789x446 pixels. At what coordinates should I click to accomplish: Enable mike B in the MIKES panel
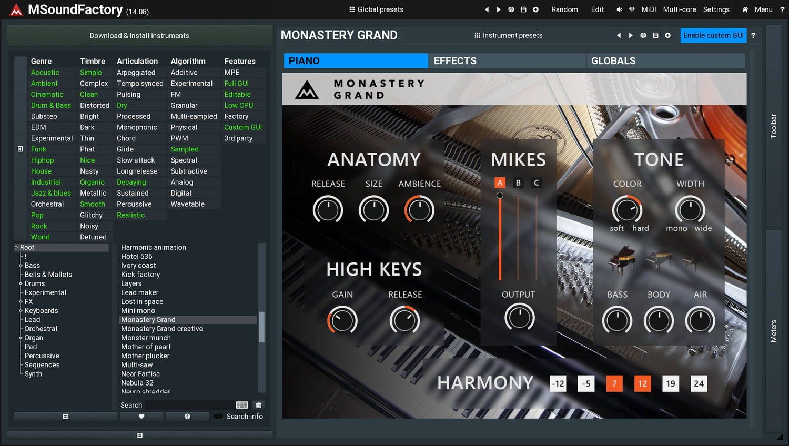[518, 183]
